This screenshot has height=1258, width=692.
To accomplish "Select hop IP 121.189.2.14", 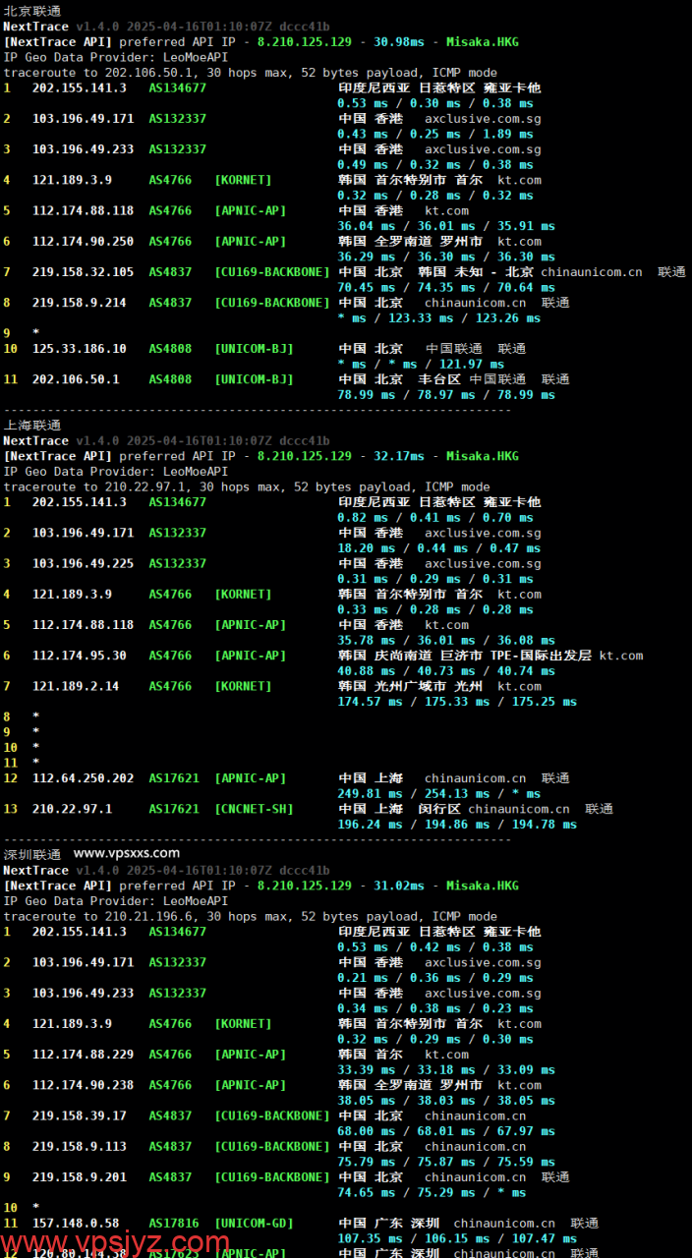I will [76, 686].
